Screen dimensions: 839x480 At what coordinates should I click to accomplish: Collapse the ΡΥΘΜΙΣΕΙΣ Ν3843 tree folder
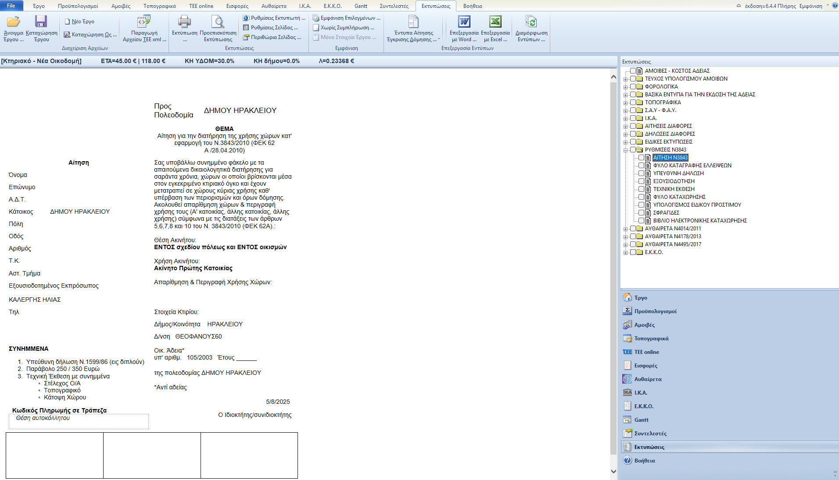(x=625, y=150)
